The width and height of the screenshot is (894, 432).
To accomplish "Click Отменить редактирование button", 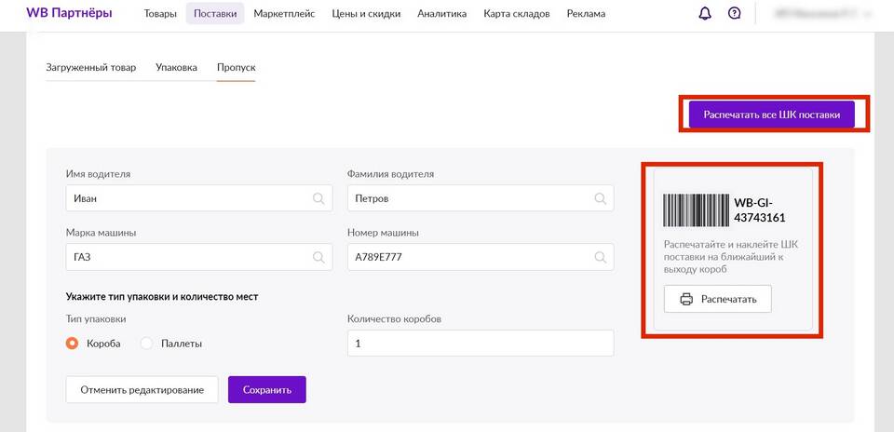I will pos(142,390).
